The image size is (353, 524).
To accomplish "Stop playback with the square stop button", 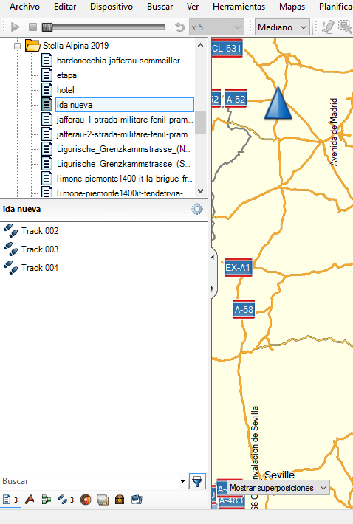I will (x=32, y=27).
